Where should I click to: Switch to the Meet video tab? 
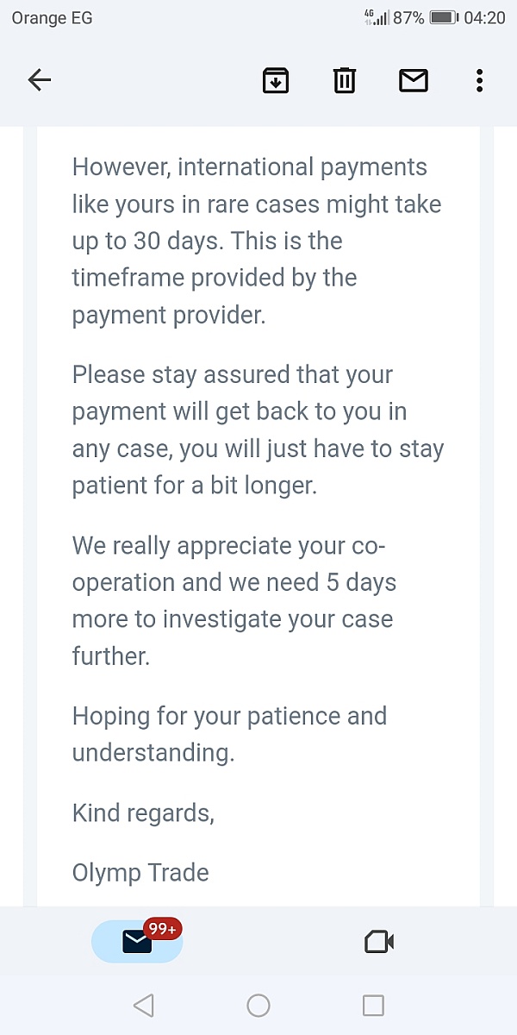point(379,942)
